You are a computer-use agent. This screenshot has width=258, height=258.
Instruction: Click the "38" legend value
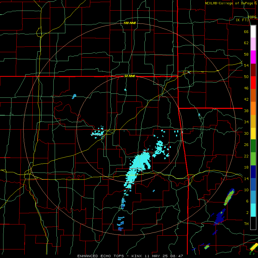(x=246, y=111)
